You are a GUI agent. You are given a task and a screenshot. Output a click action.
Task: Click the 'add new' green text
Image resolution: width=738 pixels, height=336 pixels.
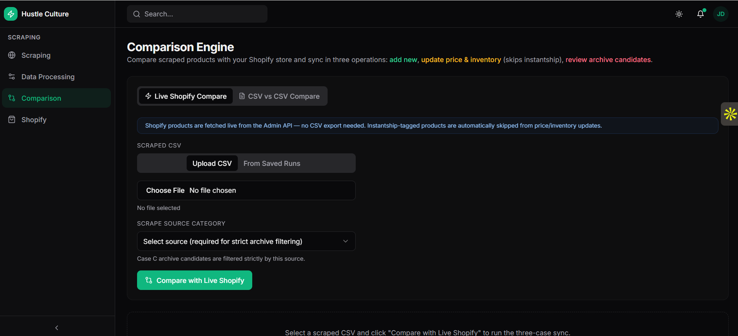pos(403,60)
